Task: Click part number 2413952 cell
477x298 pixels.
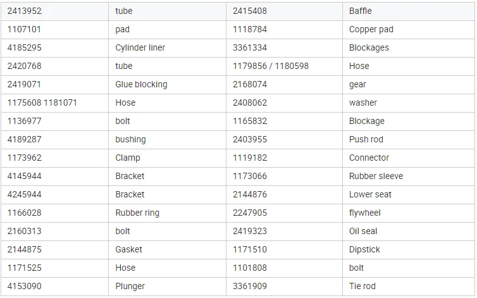Action: click(x=25, y=11)
